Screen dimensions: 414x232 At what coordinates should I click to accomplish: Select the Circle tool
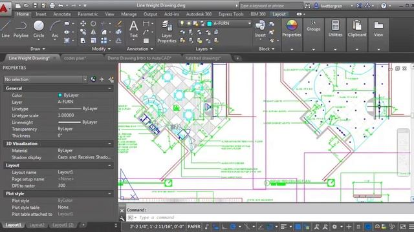tap(39, 29)
